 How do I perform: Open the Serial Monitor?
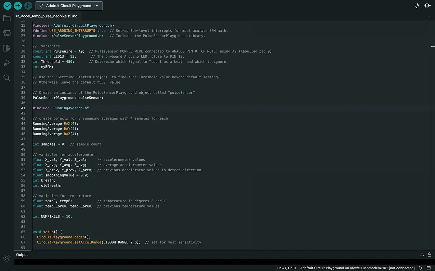pos(428,6)
